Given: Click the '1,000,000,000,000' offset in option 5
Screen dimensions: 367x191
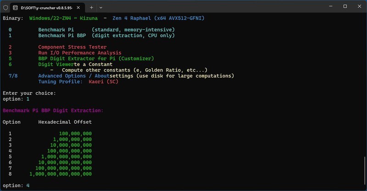Looking at the screenshot, I should point(67,157).
